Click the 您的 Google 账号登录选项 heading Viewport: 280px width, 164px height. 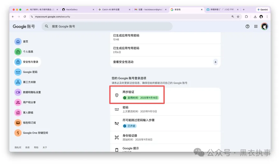pos(129,78)
